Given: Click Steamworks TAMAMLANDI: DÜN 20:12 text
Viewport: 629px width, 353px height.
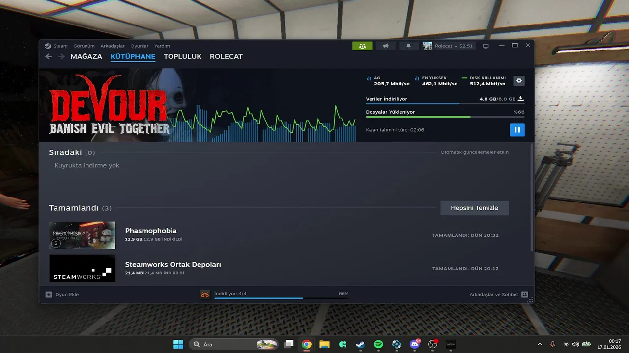Looking at the screenshot, I should pos(465,269).
